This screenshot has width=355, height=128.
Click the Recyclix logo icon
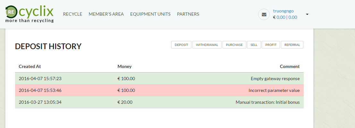point(11,12)
